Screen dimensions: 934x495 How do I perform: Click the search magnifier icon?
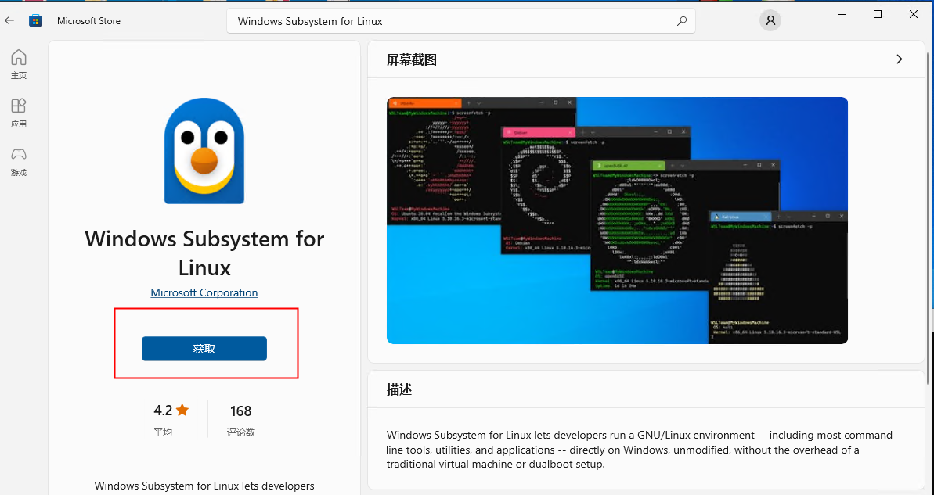[681, 21]
